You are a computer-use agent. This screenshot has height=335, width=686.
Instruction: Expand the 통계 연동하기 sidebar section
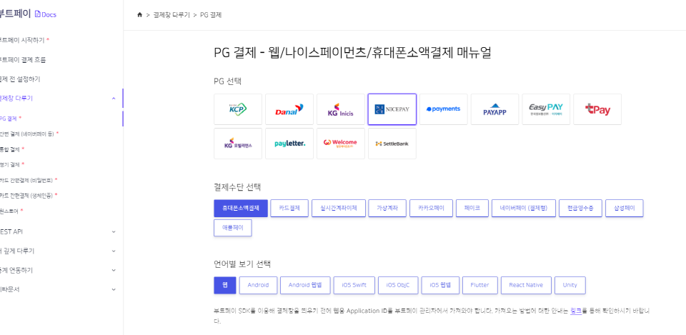click(x=114, y=270)
